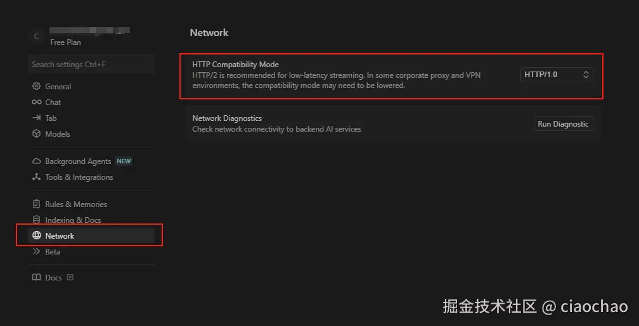Click the Models cube icon
Viewport: 639px width, 326px height.
coord(36,134)
